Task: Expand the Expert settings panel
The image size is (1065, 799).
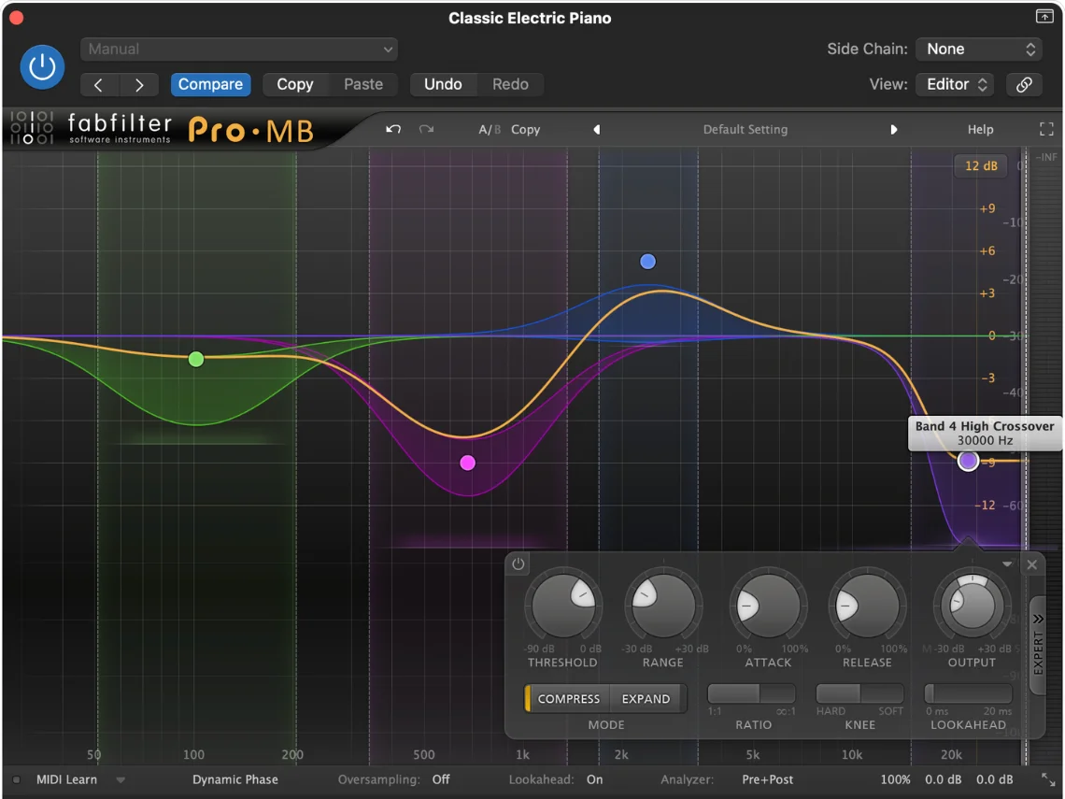Action: click(1037, 645)
